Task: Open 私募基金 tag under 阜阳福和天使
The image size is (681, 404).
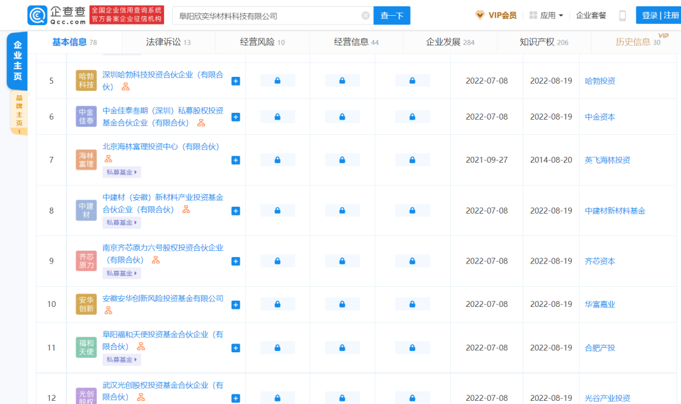Action: [x=122, y=360]
